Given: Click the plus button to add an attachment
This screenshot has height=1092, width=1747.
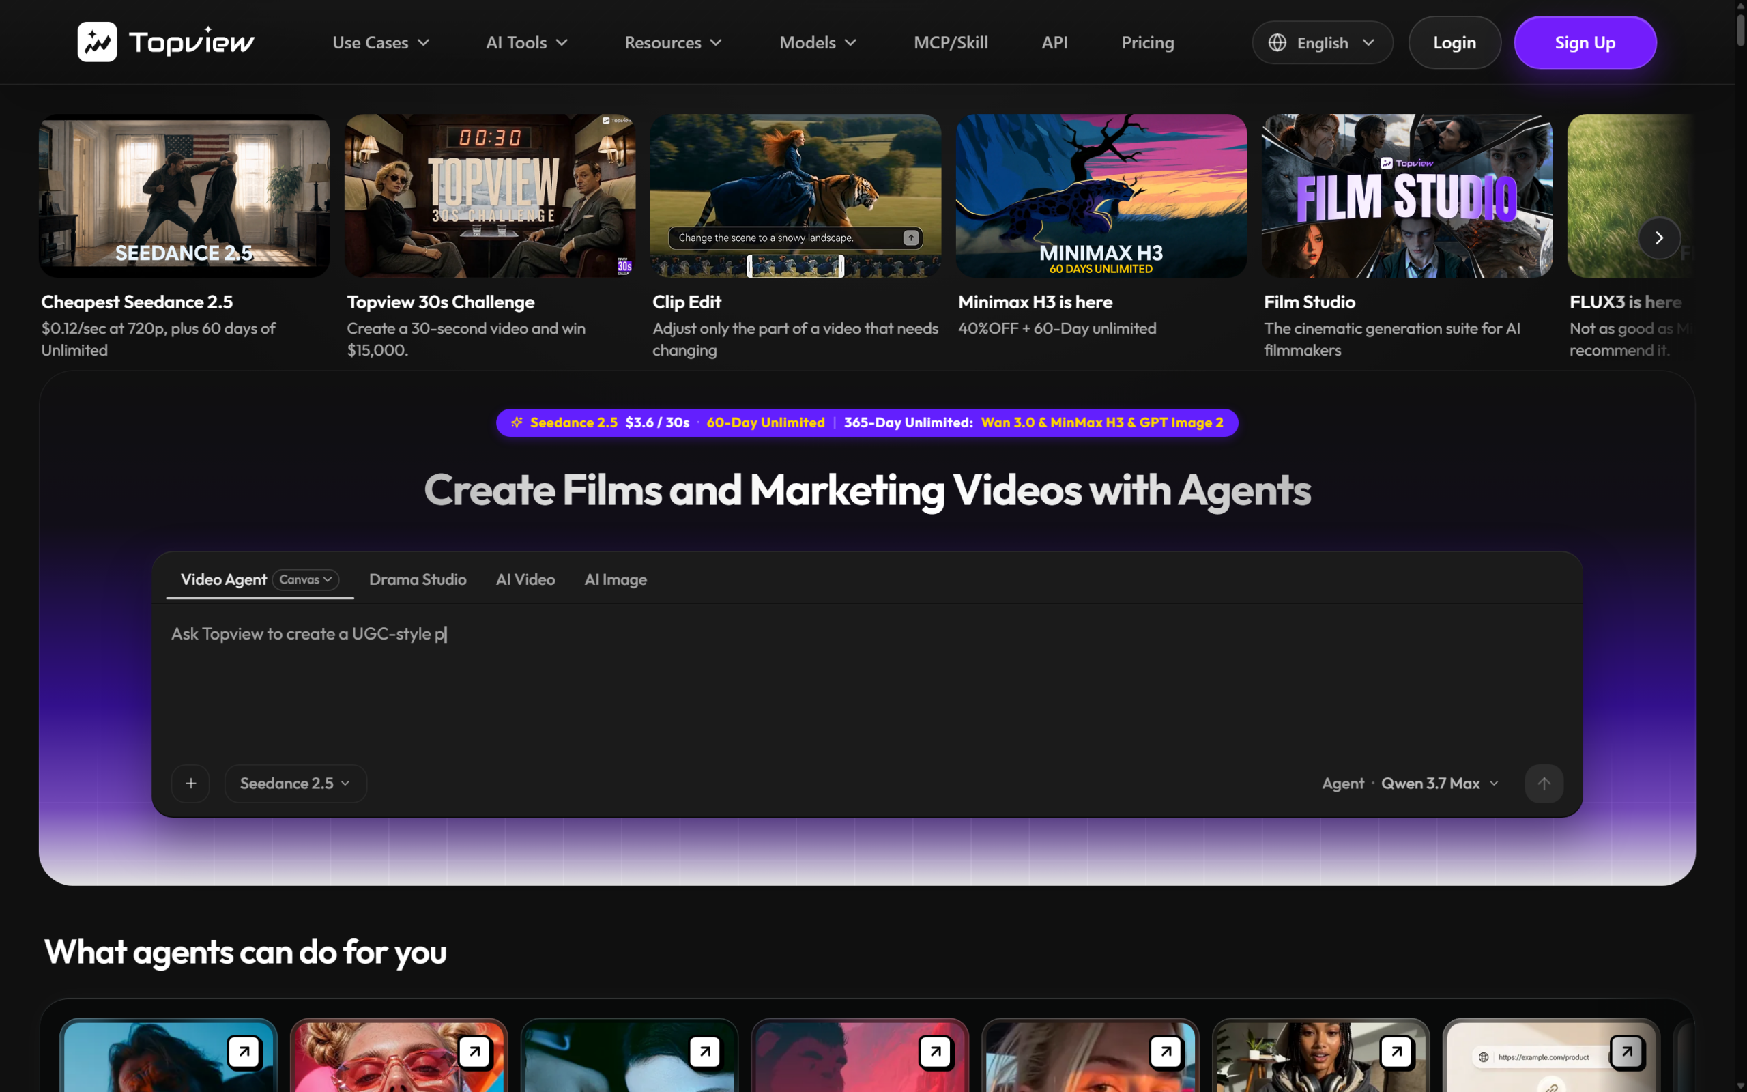Looking at the screenshot, I should coord(190,783).
